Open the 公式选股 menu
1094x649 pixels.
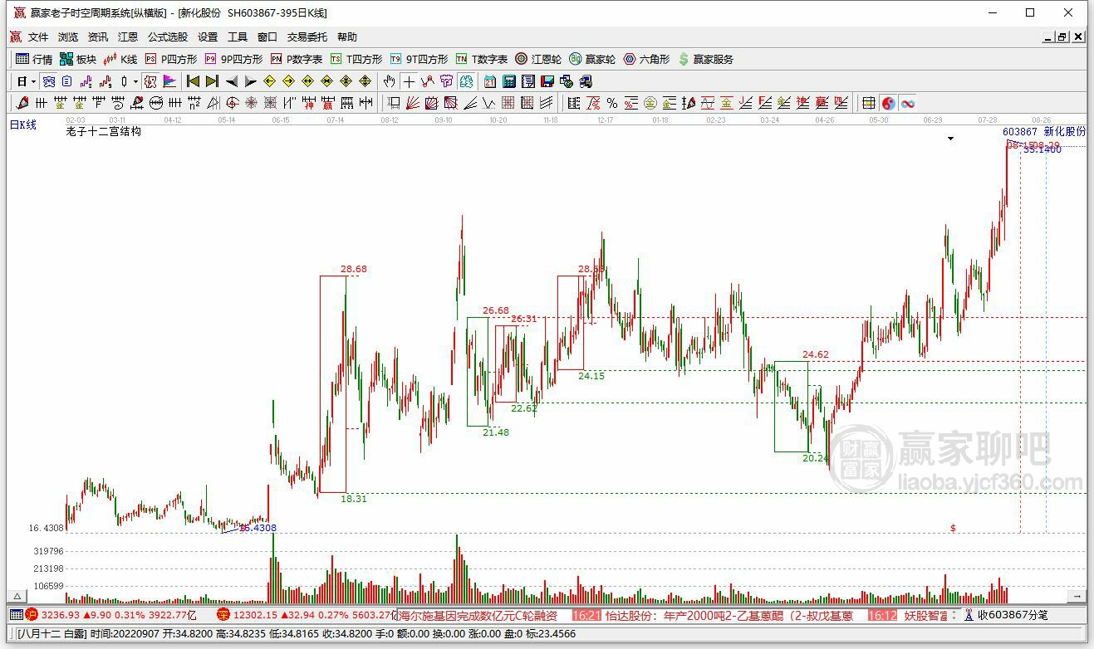[x=168, y=37]
